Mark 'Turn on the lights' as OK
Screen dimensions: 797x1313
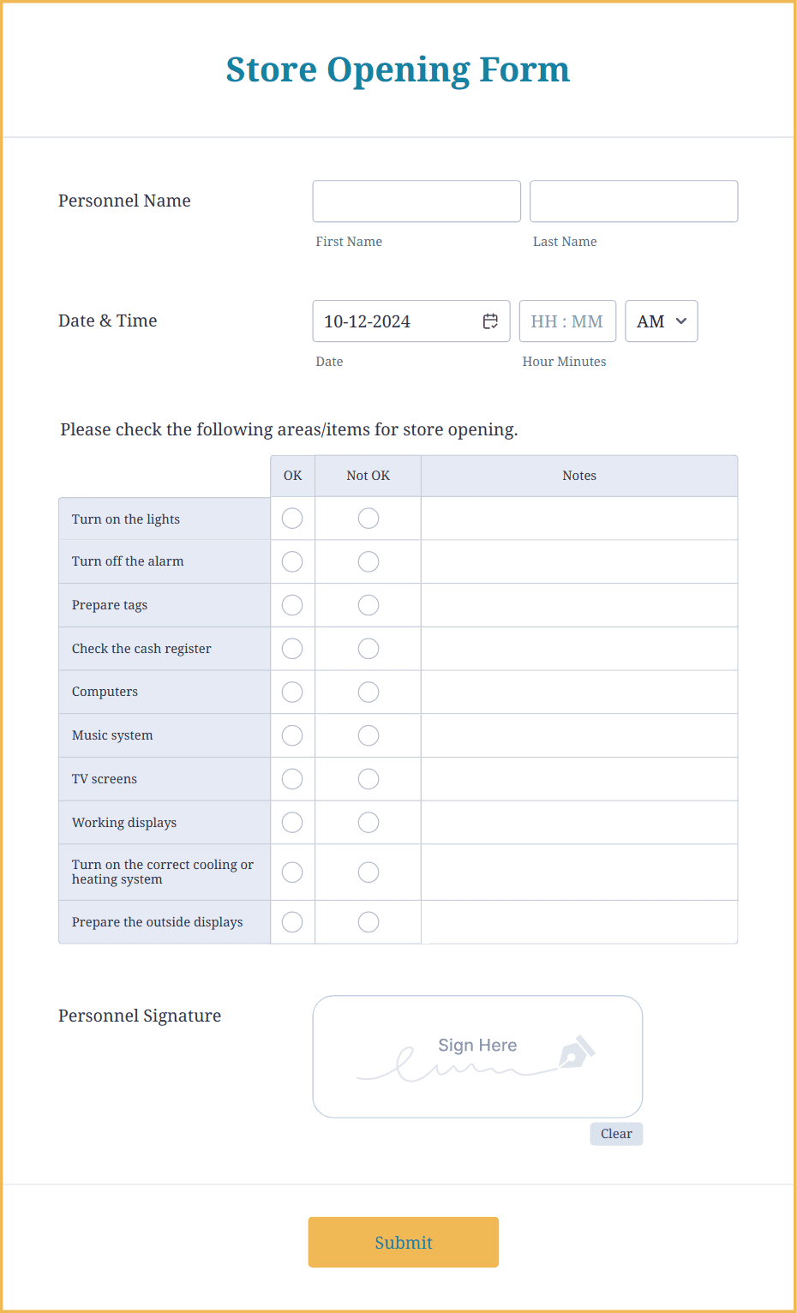(292, 518)
